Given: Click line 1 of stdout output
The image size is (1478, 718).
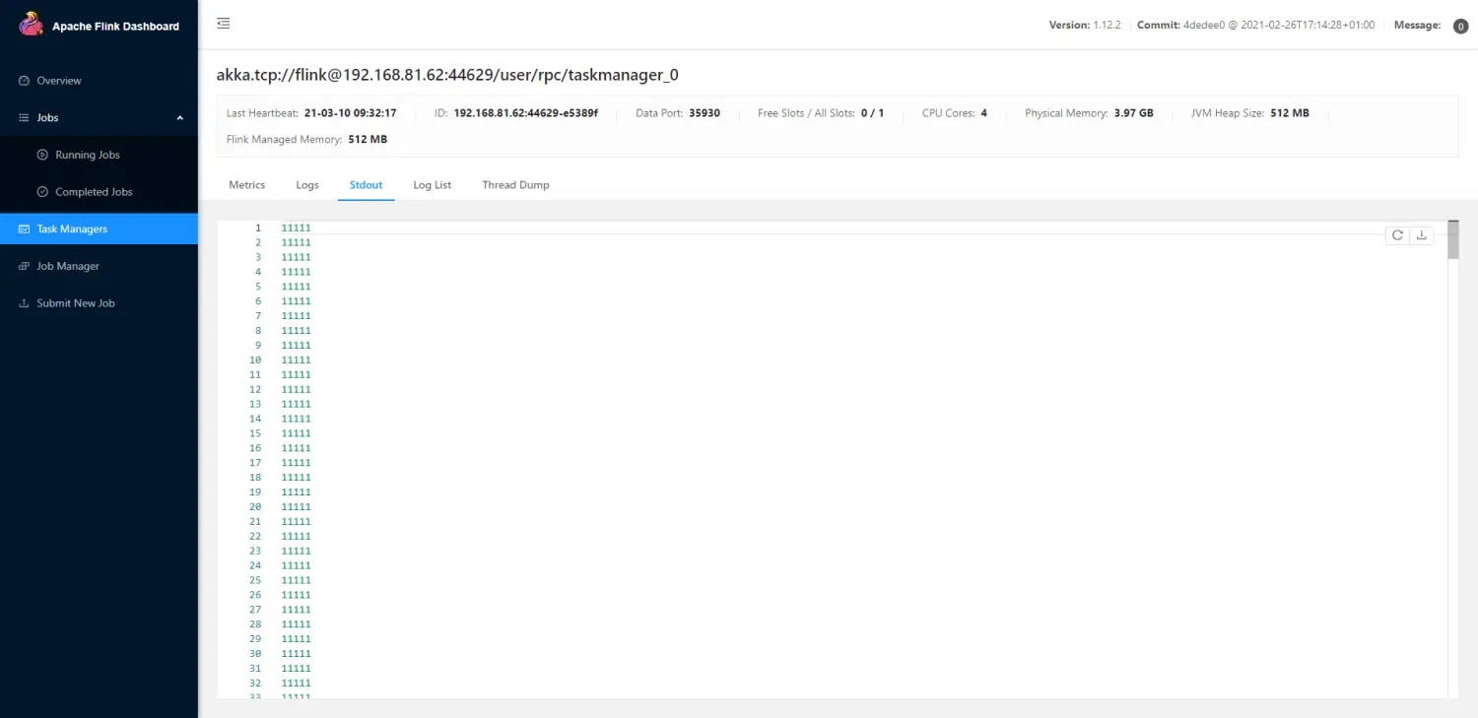Looking at the screenshot, I should pyautogui.click(x=296, y=228).
